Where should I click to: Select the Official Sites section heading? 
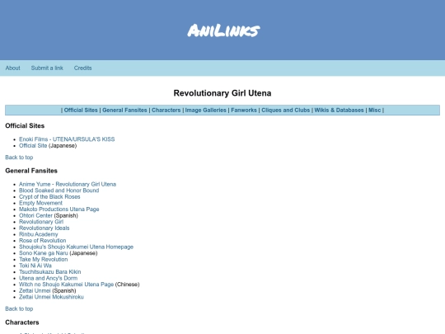pos(25,126)
